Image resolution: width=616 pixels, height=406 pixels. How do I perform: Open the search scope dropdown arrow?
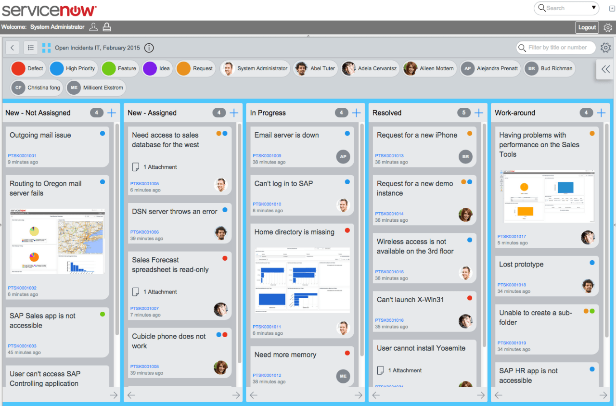pos(594,8)
